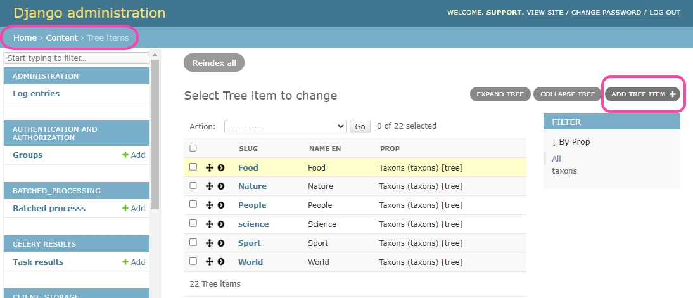Click the PROP column header
693x298 pixels.
click(390, 148)
